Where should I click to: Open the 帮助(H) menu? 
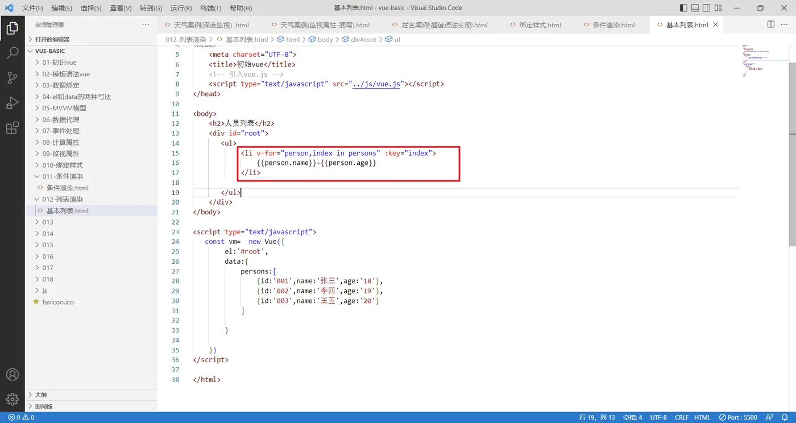[241, 8]
